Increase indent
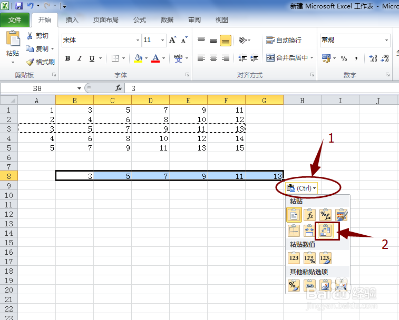Viewport: 399px width, 320px height. [x=254, y=58]
